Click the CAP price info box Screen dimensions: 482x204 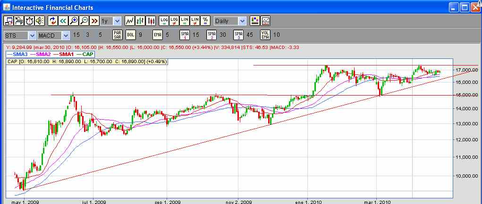pyautogui.click(x=87, y=62)
